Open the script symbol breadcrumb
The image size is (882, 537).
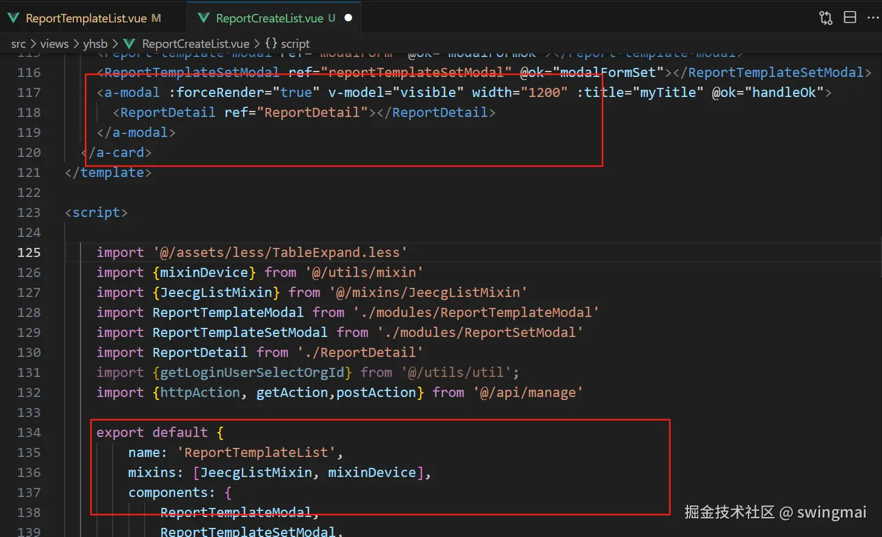point(295,44)
